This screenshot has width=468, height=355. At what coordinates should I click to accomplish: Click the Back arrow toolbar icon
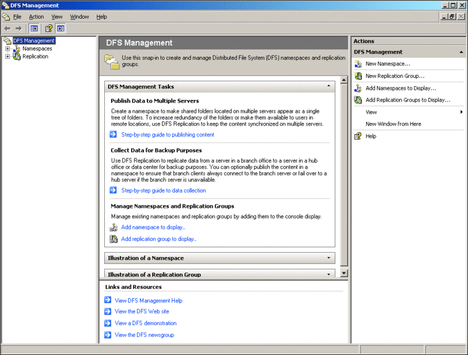(x=7, y=29)
